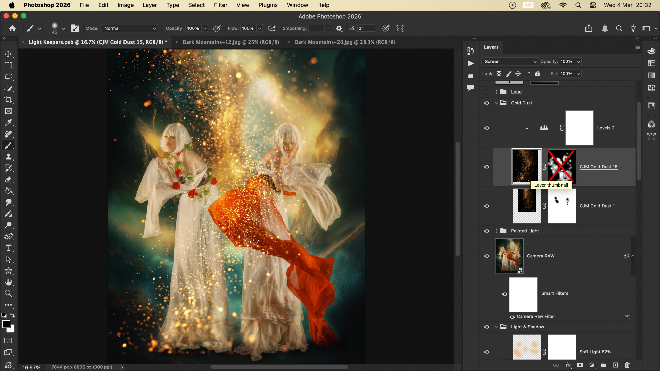The height and width of the screenshot is (371, 660).
Task: Open the brush Mode Normal dropdown
Action: coord(130,28)
